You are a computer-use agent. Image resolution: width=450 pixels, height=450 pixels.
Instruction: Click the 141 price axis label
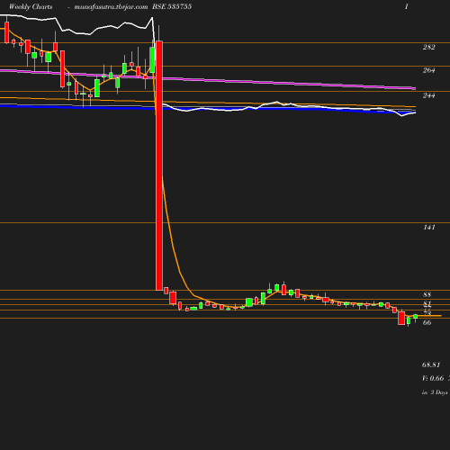click(x=429, y=228)
